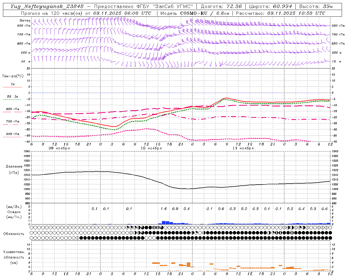Click the 2м temperature legend entry

[13, 84]
